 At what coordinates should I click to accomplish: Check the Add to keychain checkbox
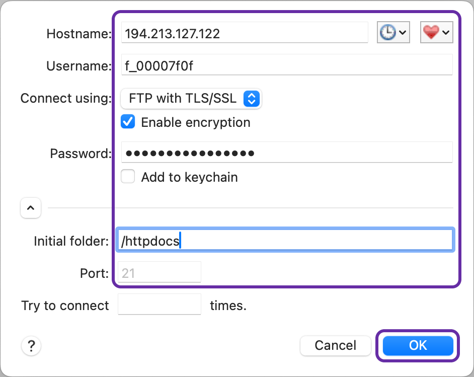(128, 177)
